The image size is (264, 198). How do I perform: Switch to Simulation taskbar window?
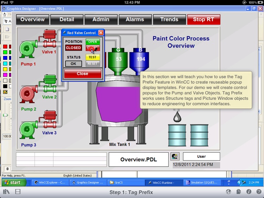click(202, 183)
